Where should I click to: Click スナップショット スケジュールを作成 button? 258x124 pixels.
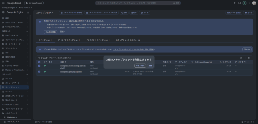click(x=101, y=13)
